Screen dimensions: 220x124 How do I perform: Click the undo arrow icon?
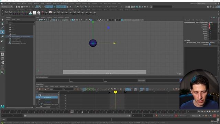pyautogui.click(x=24, y=7)
